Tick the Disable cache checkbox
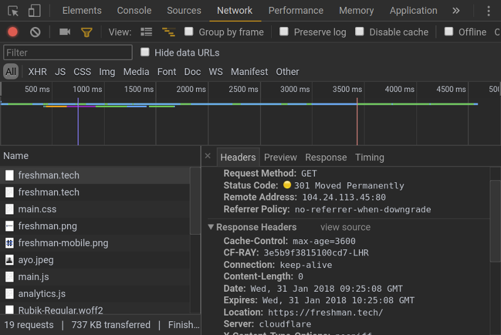This screenshot has width=501, height=335. [x=359, y=31]
